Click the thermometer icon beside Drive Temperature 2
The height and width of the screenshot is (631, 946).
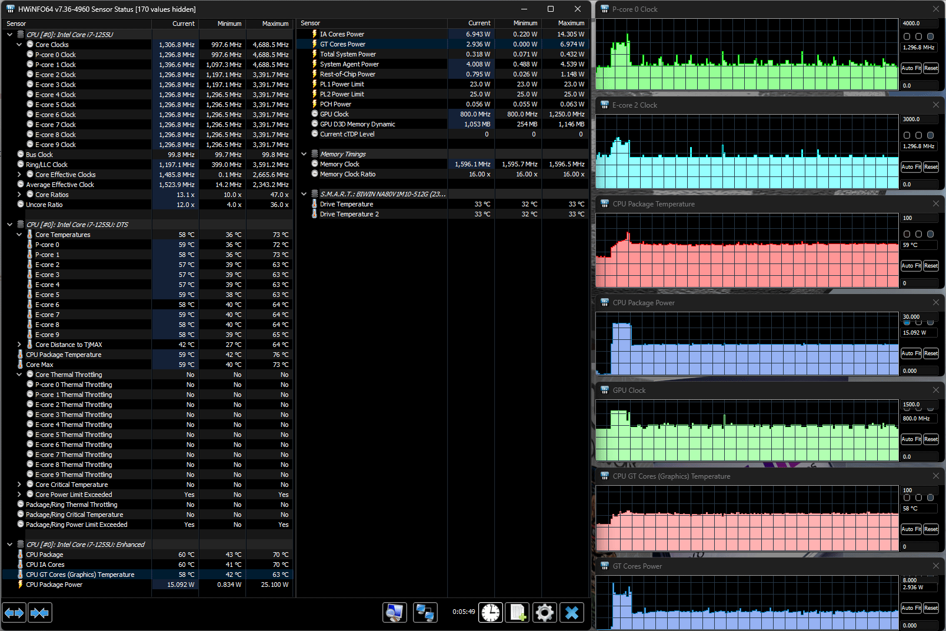pyautogui.click(x=315, y=214)
